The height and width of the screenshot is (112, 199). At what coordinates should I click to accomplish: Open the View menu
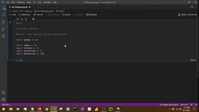(29, 2)
